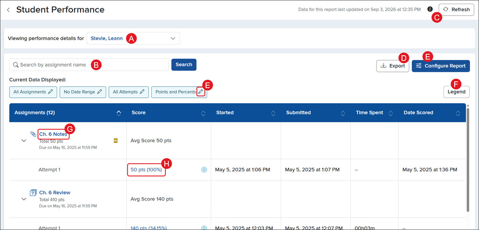Click the star badge beside 50 pts score
479x230 pixels.
[x=204, y=170]
